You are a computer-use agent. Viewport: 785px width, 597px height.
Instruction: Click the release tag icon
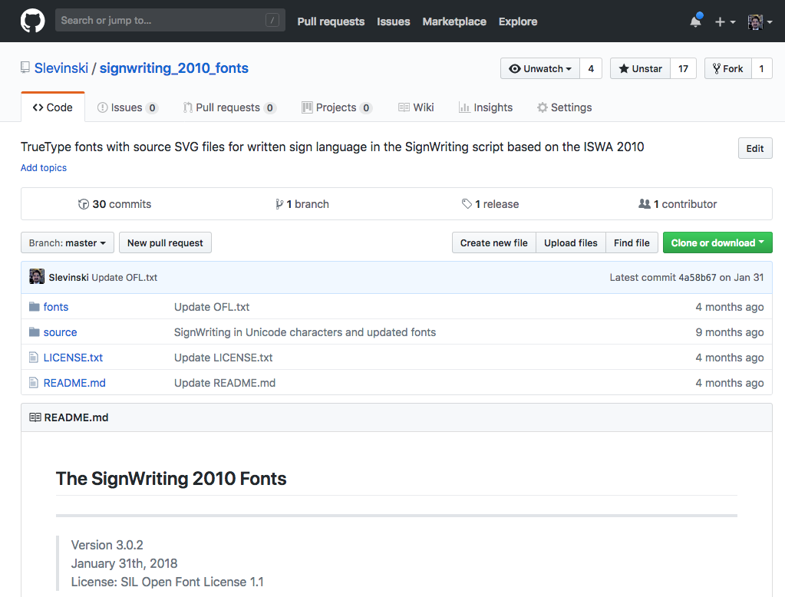(467, 204)
